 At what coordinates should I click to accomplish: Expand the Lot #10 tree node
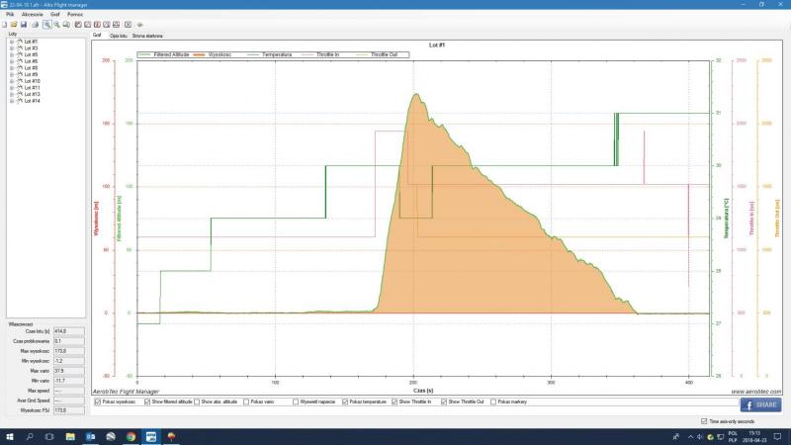coord(10,81)
